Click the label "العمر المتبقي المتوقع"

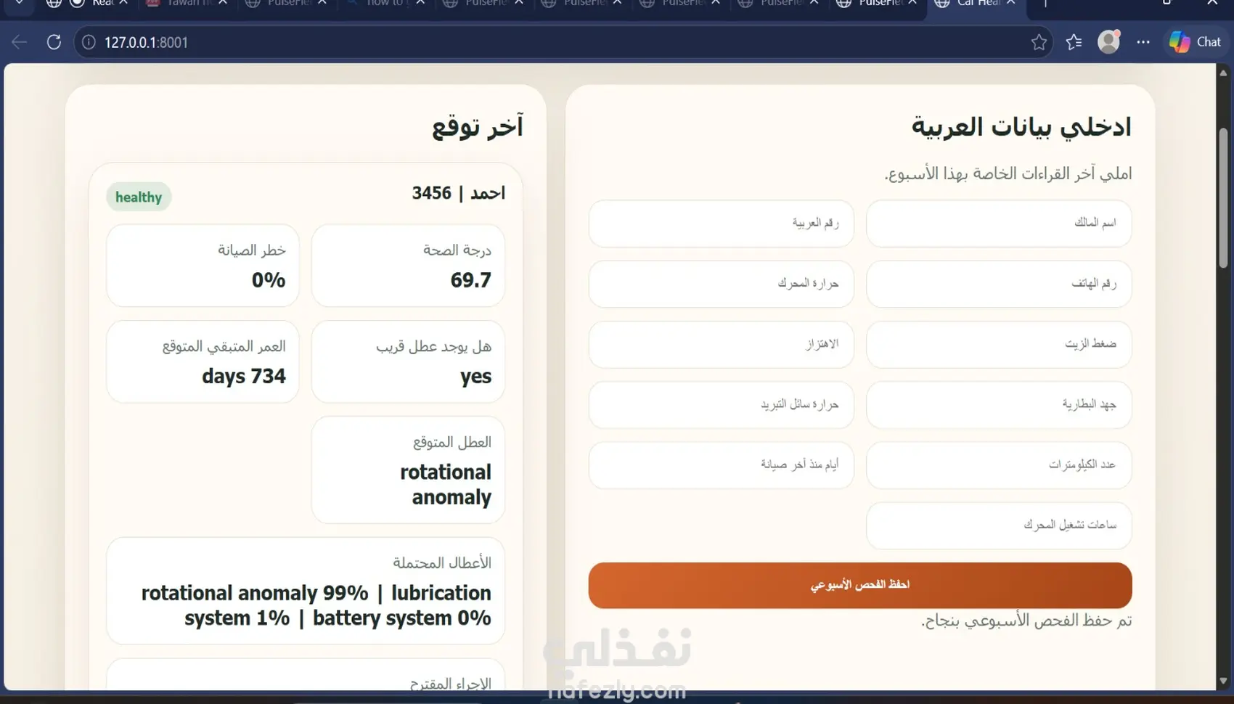[x=224, y=347]
